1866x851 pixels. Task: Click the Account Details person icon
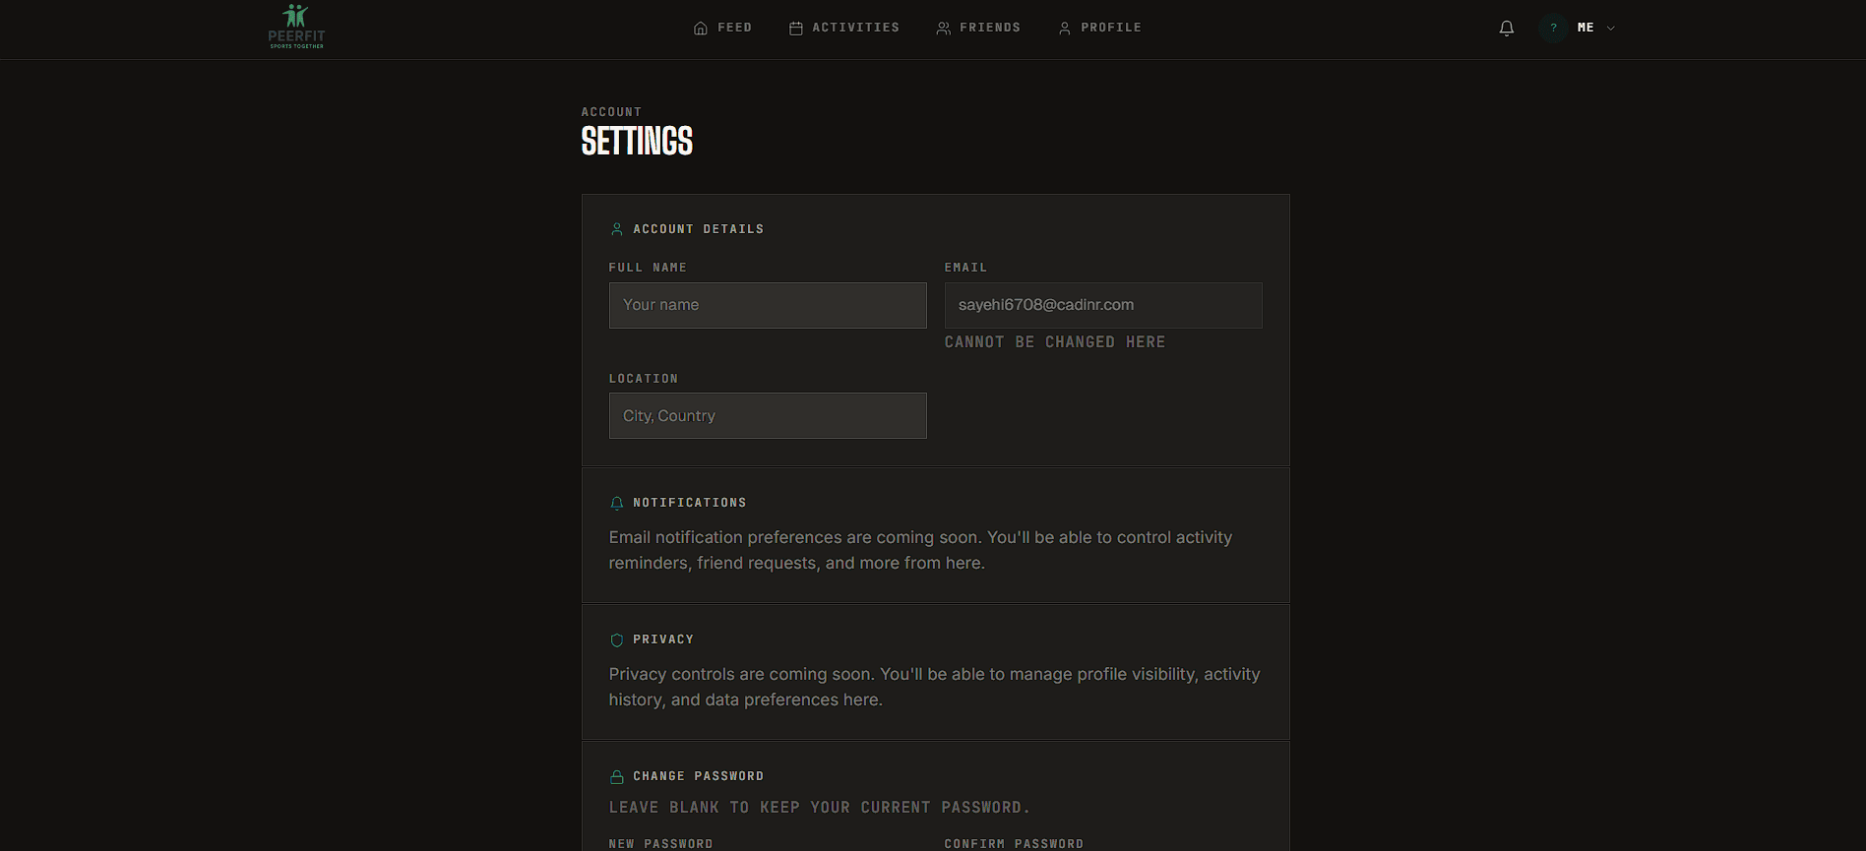[x=617, y=229]
